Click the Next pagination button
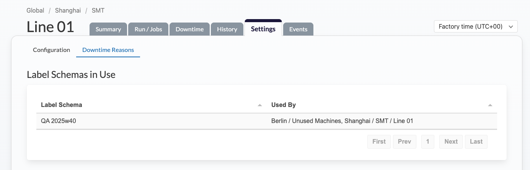Screen dimensions: 530x170 pos(451,142)
